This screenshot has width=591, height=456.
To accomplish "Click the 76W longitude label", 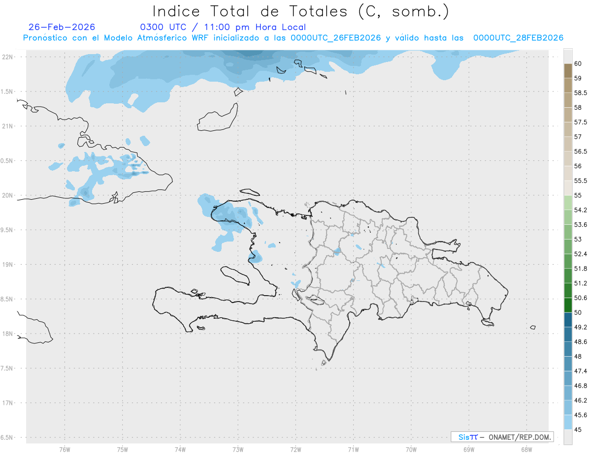I will point(65,449).
